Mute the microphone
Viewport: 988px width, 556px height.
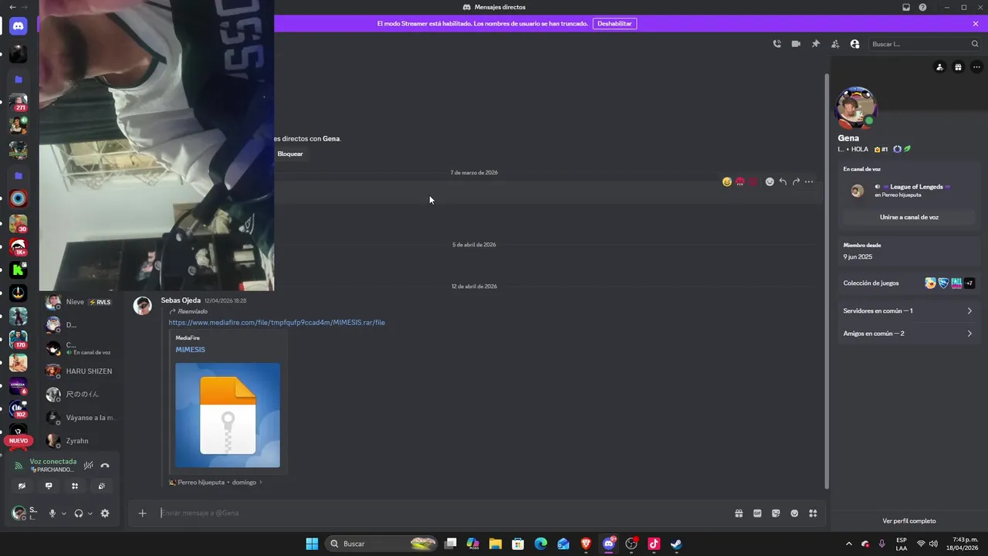pos(52,514)
